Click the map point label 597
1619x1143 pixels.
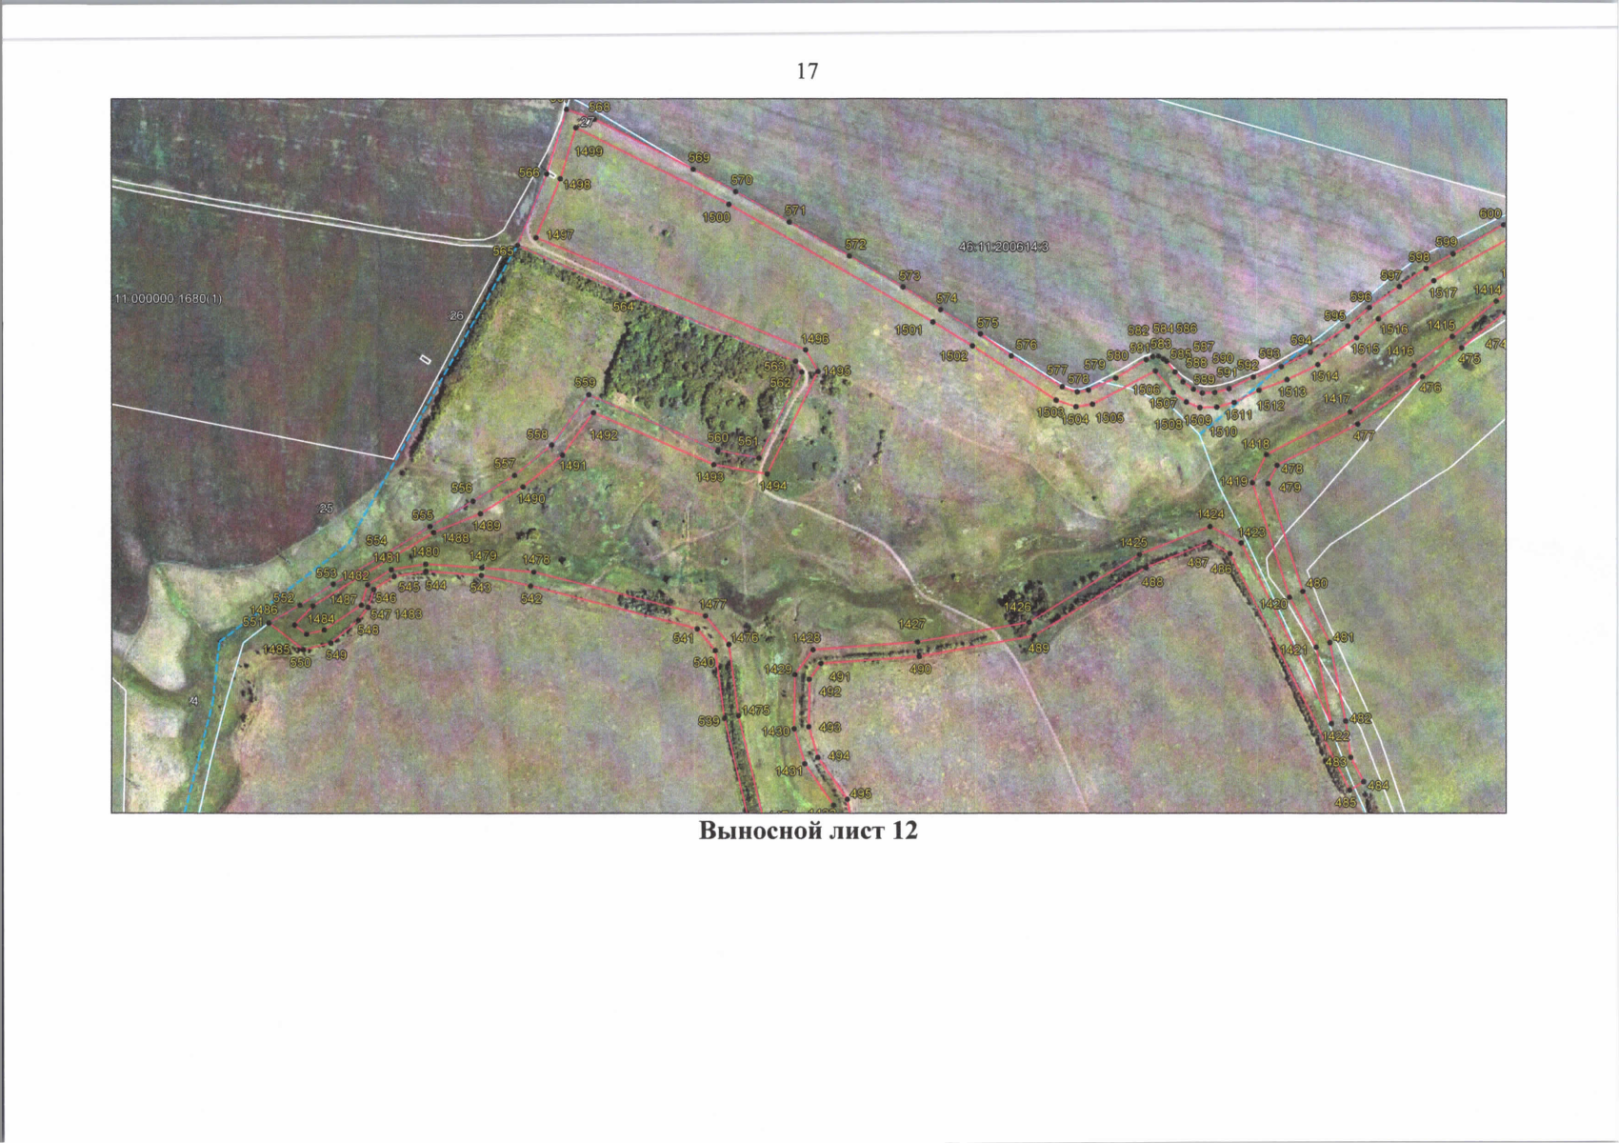point(1390,275)
